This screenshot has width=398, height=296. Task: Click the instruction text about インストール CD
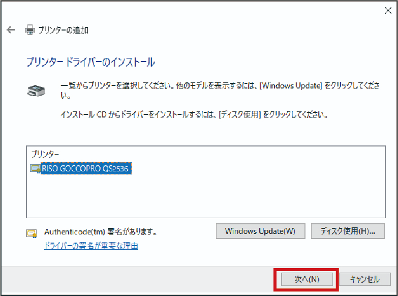click(x=194, y=115)
